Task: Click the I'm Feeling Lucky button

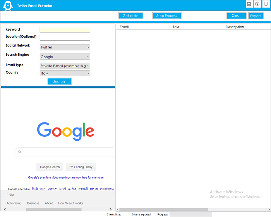Action: coord(81,167)
